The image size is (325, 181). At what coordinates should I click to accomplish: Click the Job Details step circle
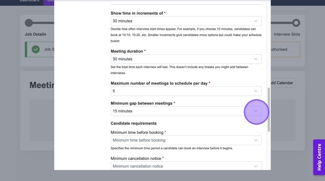29,23
